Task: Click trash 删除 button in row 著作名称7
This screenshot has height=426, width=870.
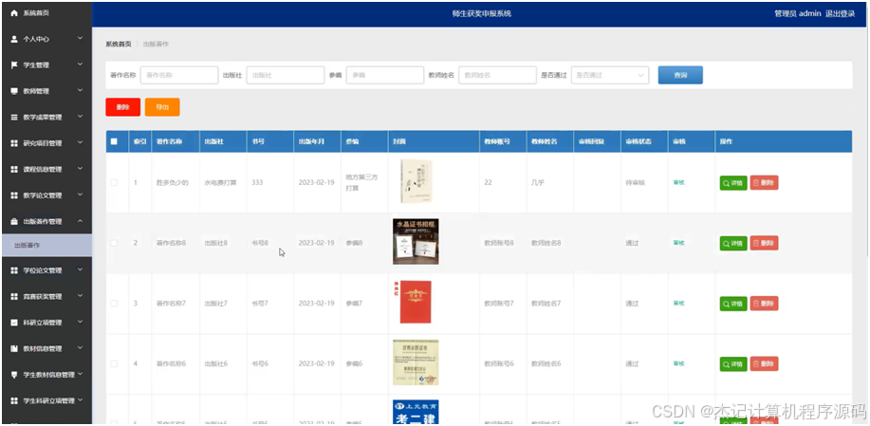Action: (764, 304)
